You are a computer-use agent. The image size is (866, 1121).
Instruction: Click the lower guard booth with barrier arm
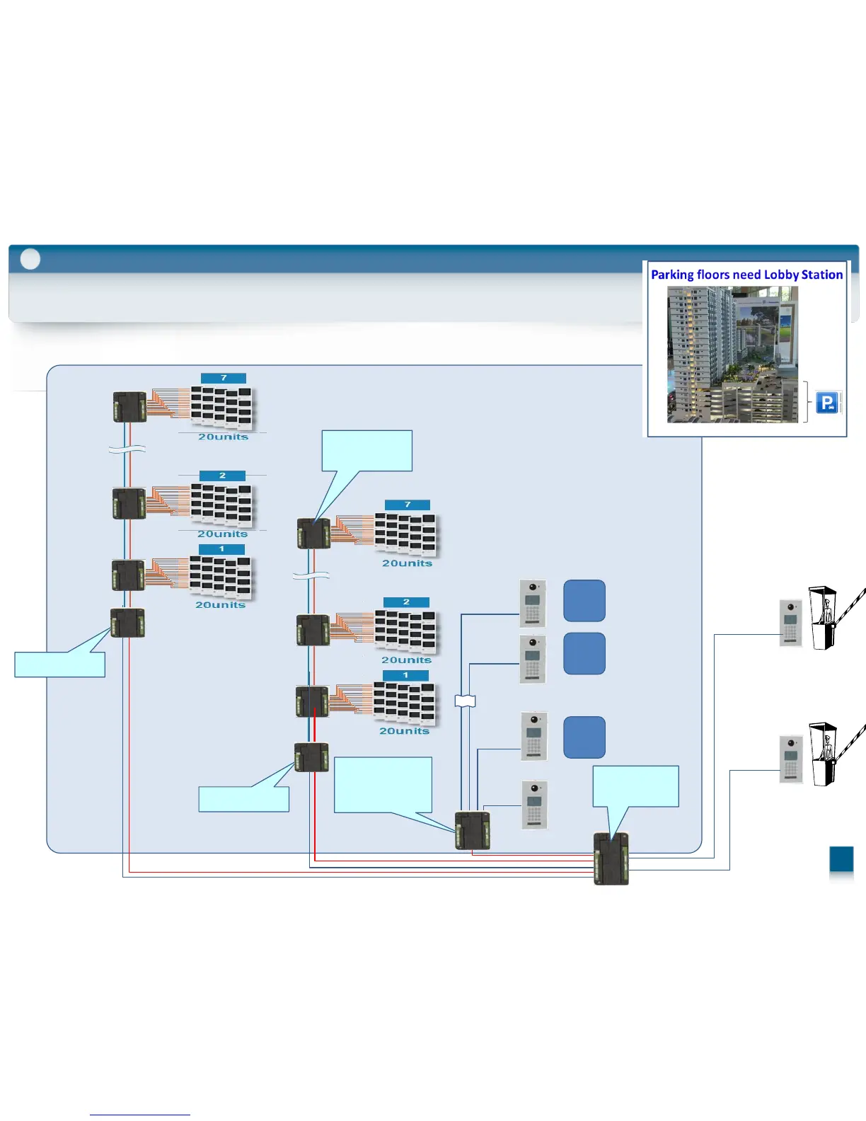coord(837,754)
